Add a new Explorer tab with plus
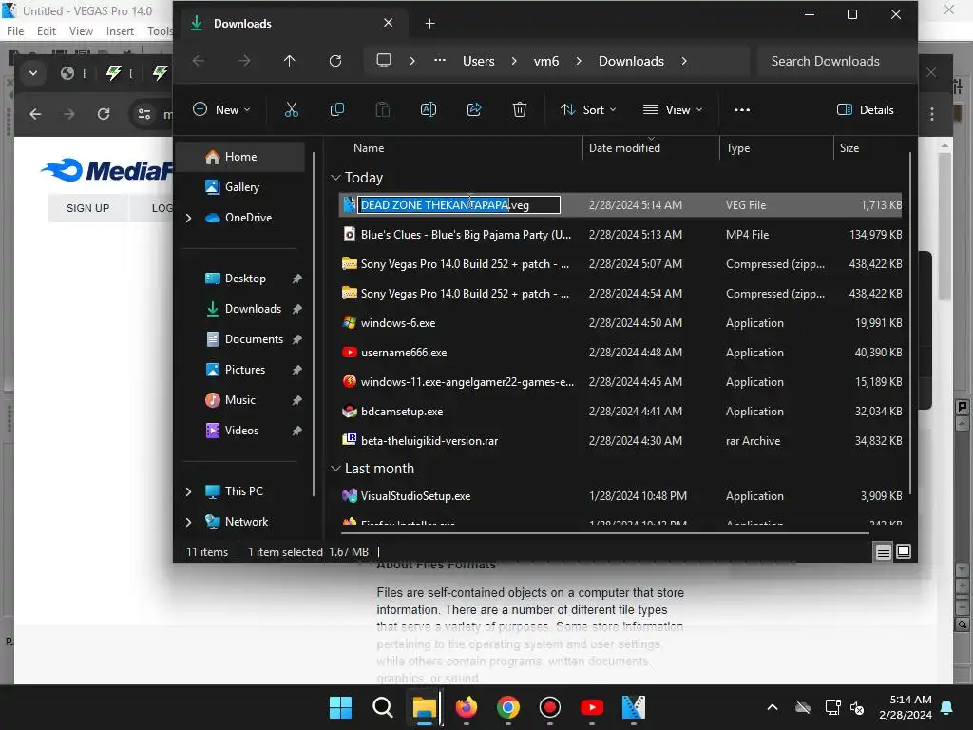This screenshot has height=730, width=973. click(x=429, y=24)
